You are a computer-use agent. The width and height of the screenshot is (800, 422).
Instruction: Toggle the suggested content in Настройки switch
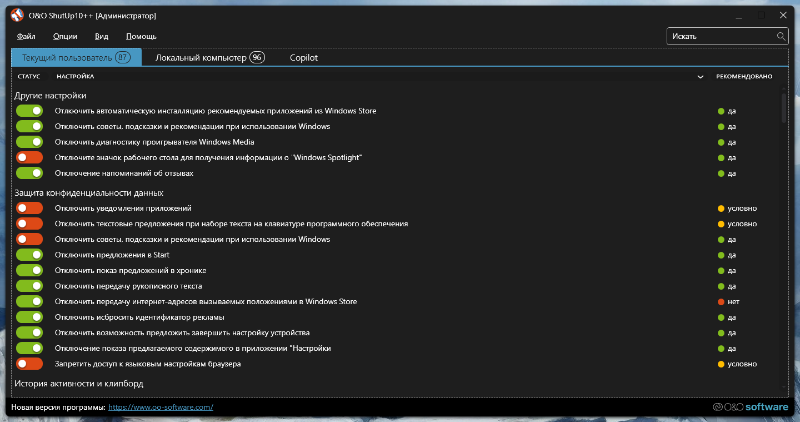click(29, 348)
